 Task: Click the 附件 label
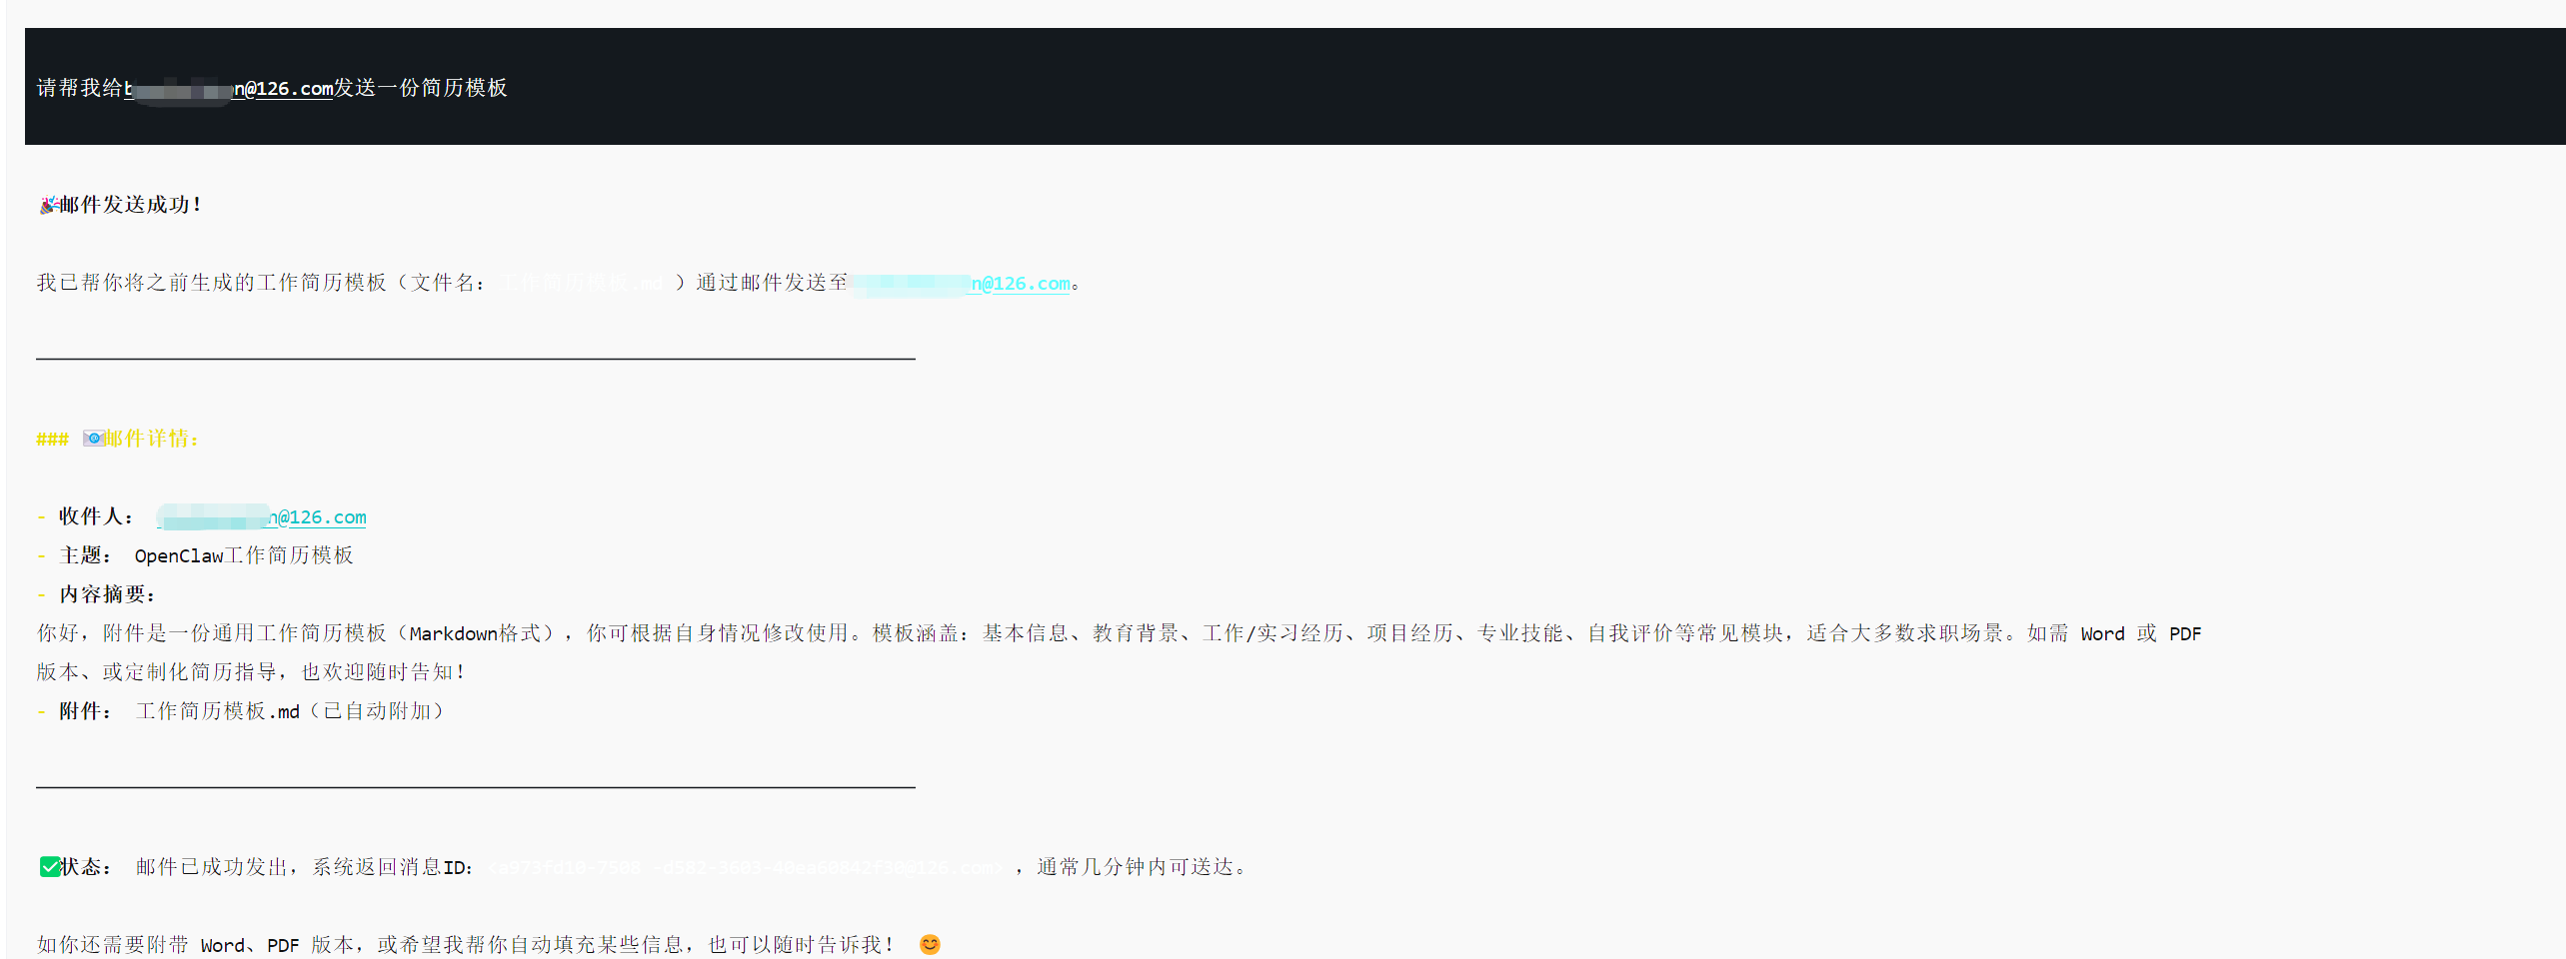84,711
